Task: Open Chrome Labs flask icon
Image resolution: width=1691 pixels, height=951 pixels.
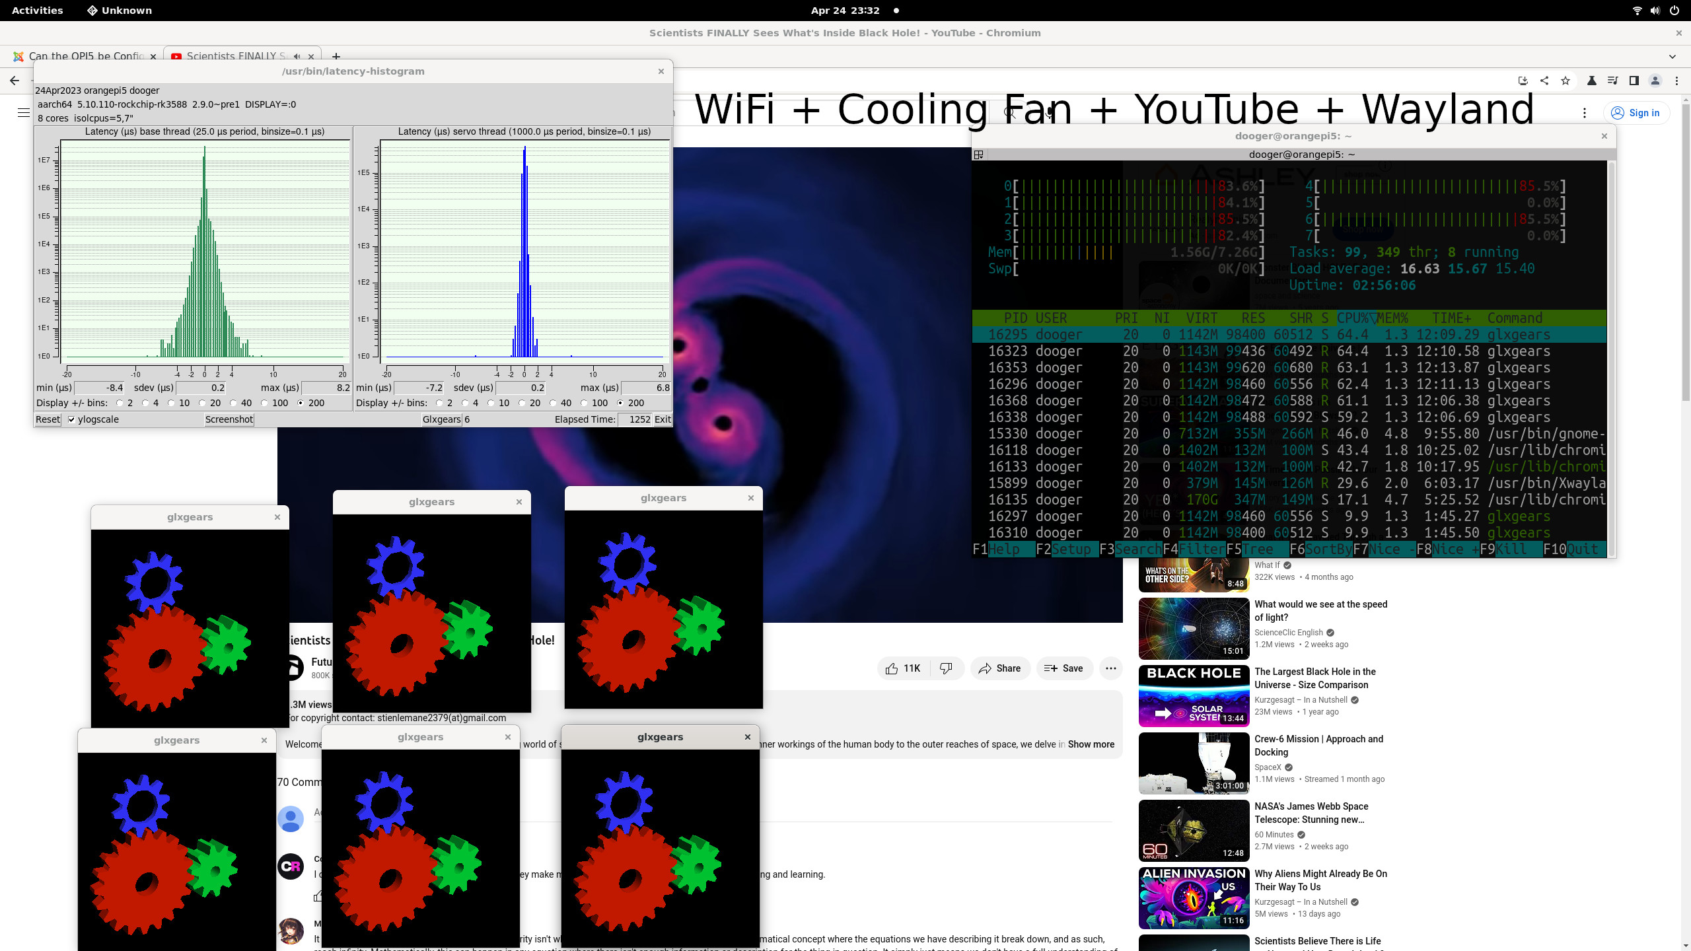Action: (x=1592, y=81)
